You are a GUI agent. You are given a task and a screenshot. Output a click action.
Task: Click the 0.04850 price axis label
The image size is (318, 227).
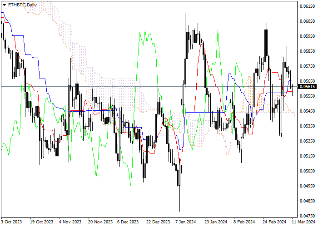pos(307,201)
